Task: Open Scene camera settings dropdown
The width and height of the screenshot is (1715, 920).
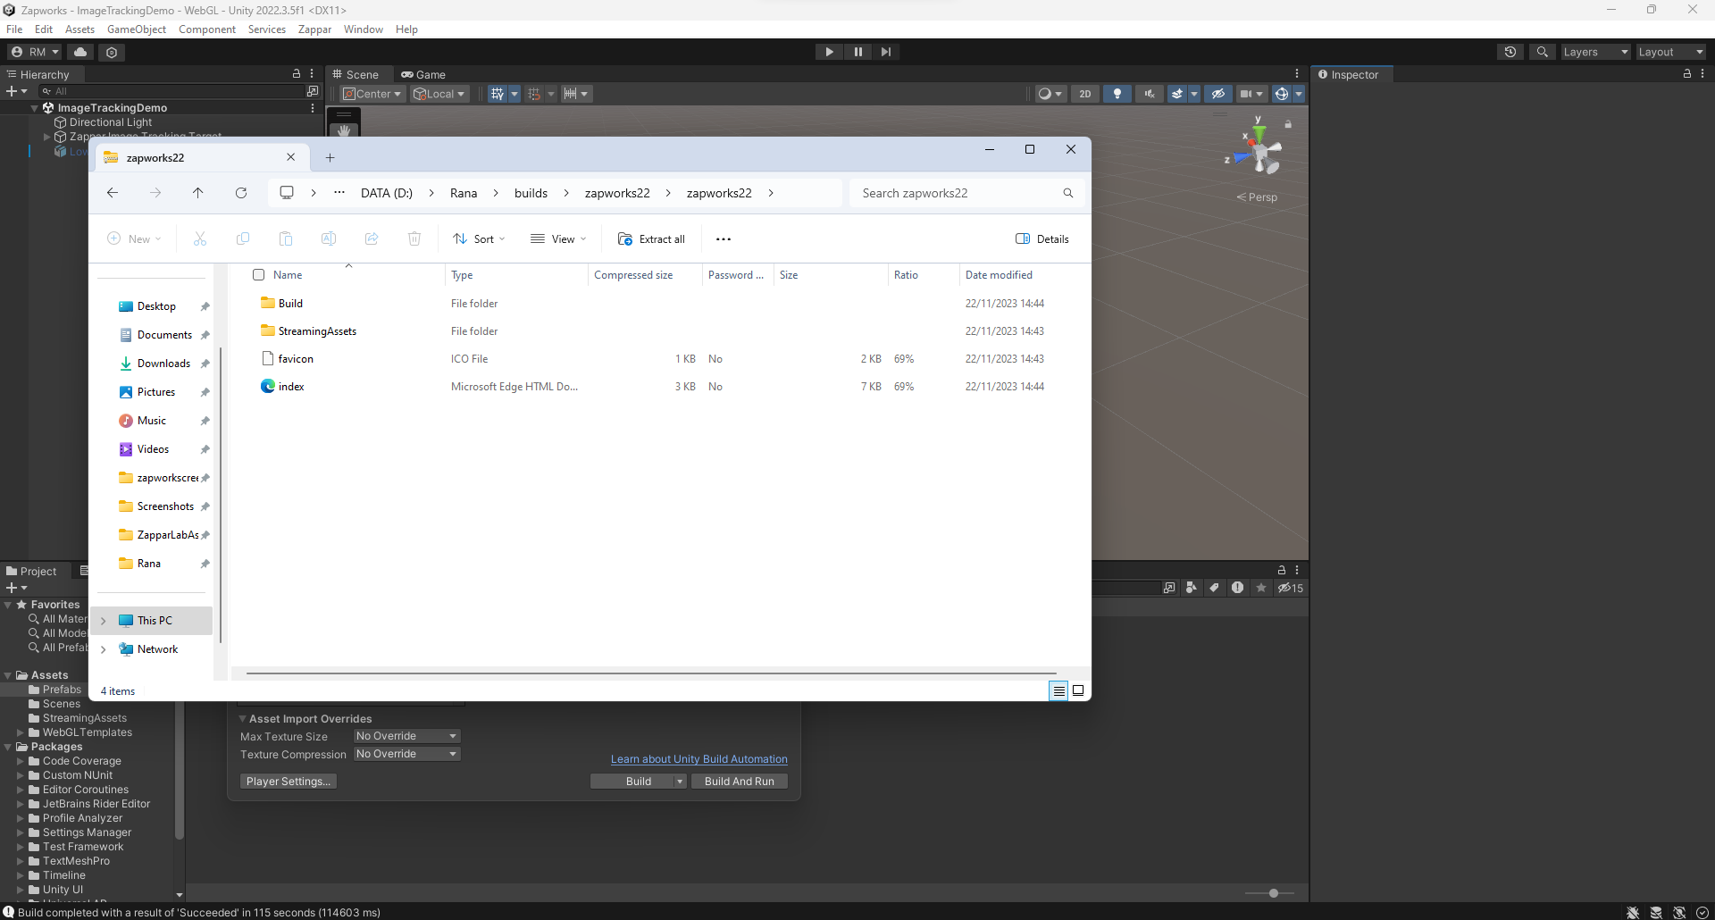Action: pos(1251,94)
